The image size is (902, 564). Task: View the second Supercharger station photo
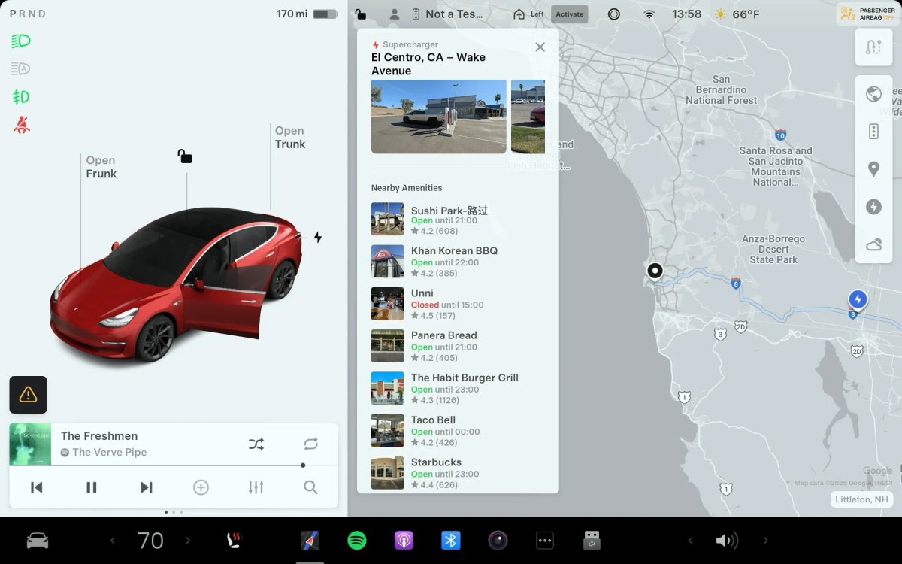(x=528, y=117)
